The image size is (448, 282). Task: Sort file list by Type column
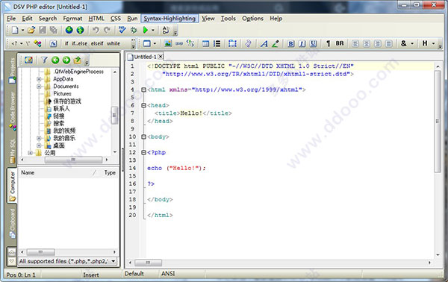coord(110,172)
